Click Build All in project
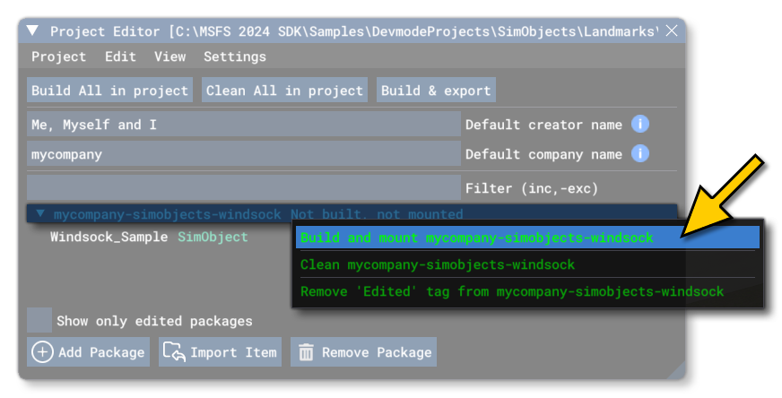The width and height of the screenshot is (782, 398). [x=109, y=91]
